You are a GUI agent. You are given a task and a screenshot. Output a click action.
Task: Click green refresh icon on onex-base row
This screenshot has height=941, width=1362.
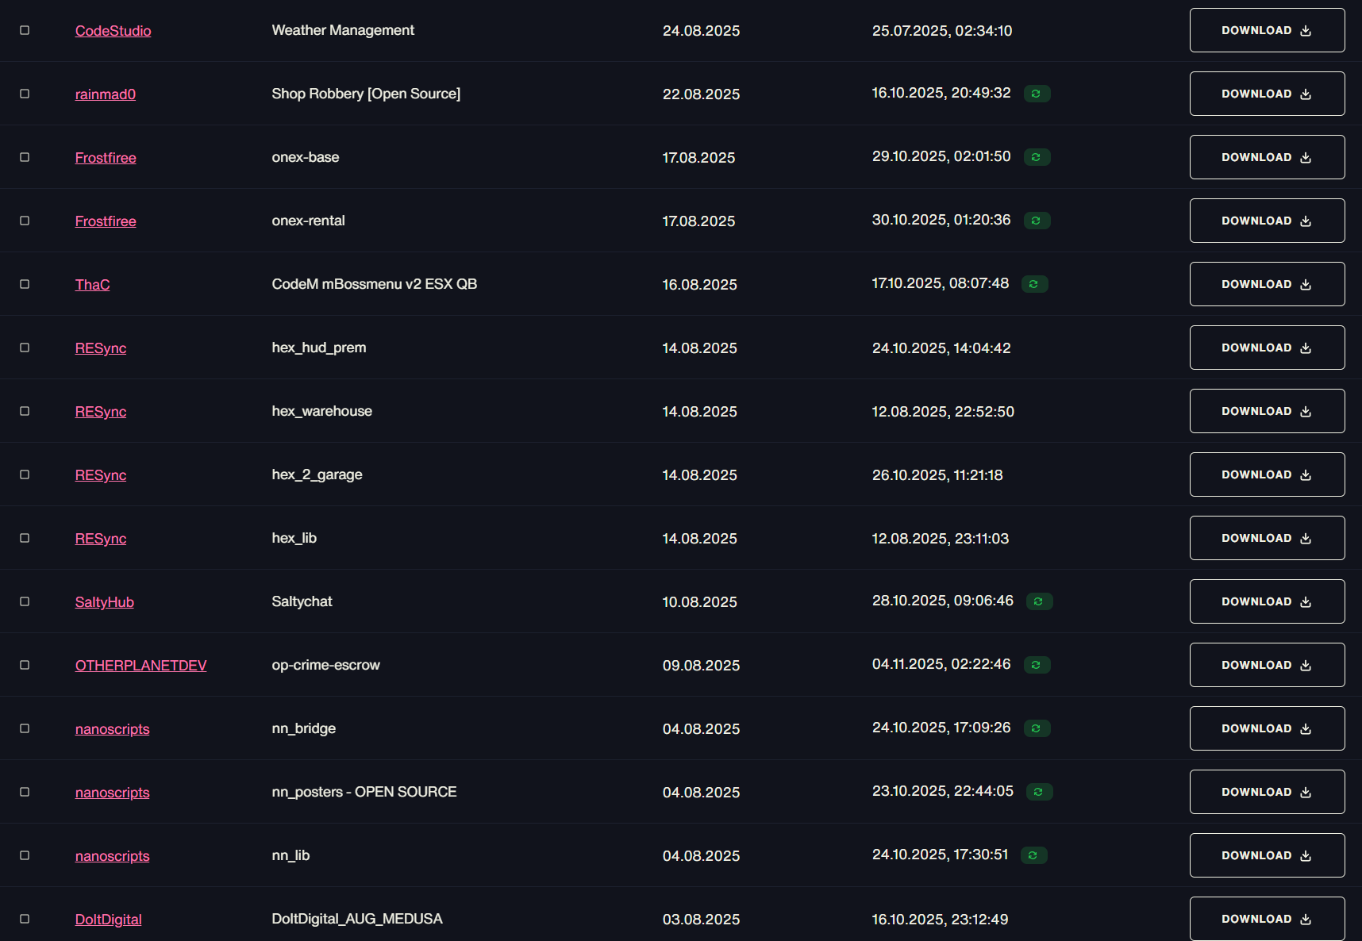1037,157
